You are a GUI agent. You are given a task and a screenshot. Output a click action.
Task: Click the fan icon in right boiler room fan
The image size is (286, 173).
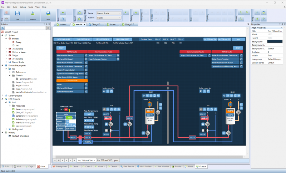pyautogui.click(x=201, y=91)
